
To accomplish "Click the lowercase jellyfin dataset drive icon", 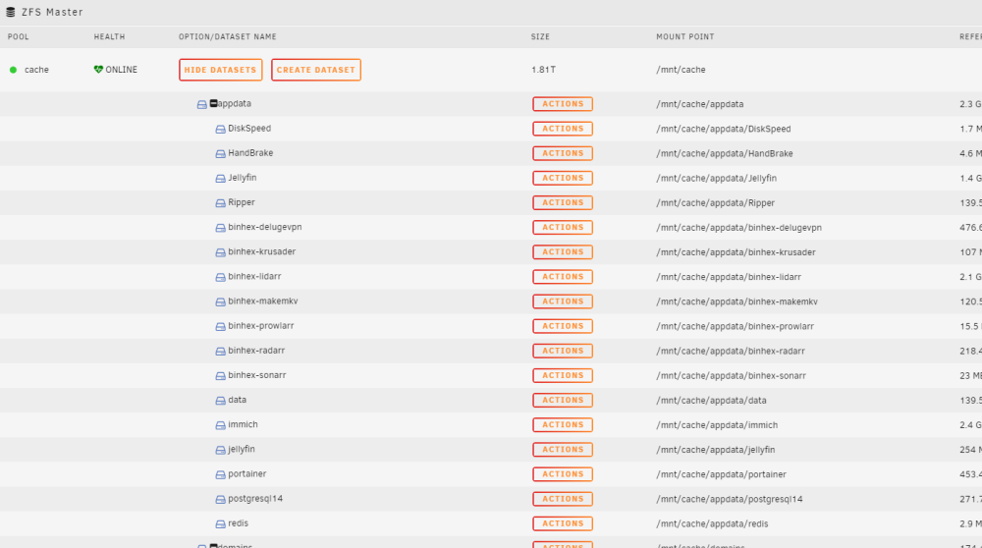I will (x=220, y=450).
